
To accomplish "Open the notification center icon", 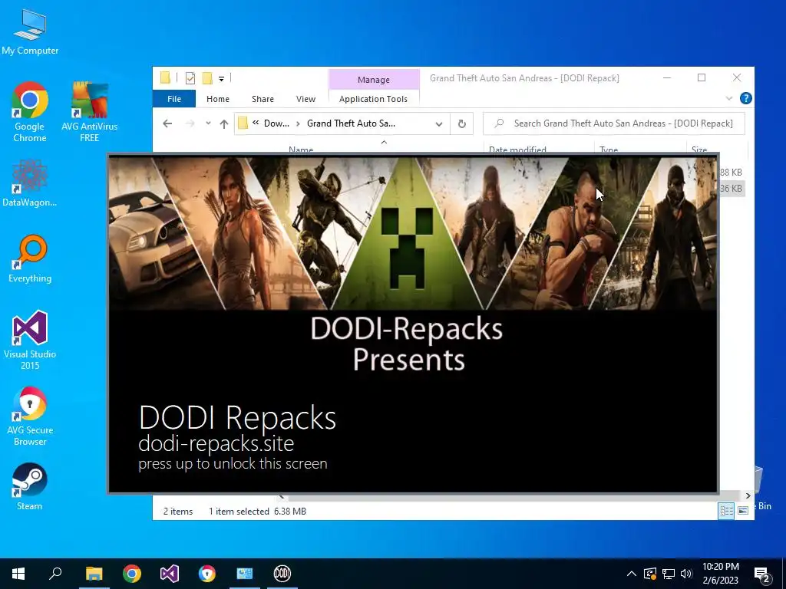I will 762,574.
